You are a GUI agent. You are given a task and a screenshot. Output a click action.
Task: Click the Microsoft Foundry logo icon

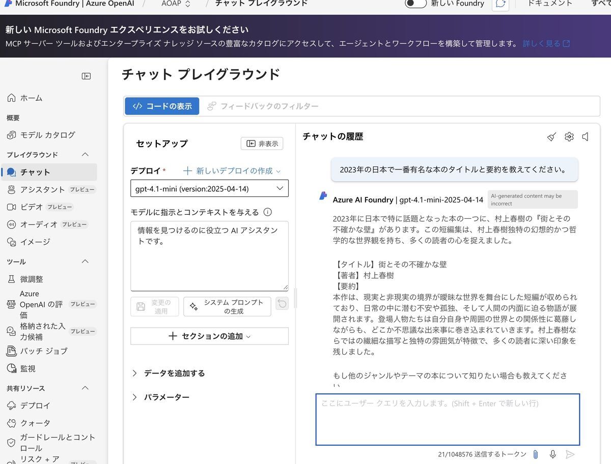click(x=8, y=3)
